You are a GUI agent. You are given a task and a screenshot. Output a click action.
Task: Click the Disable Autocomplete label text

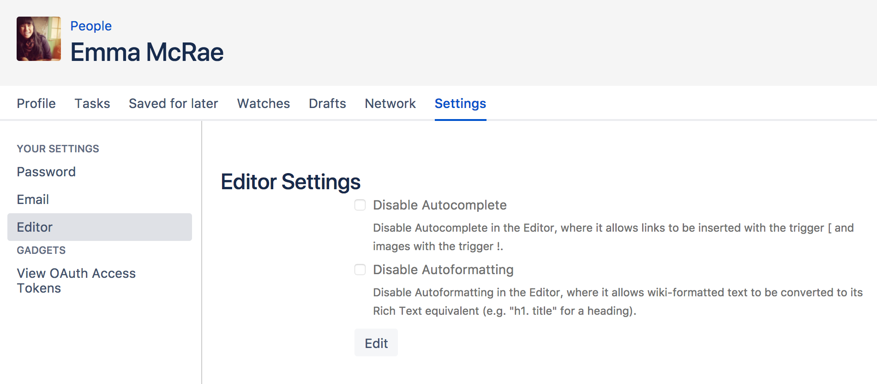click(x=439, y=205)
